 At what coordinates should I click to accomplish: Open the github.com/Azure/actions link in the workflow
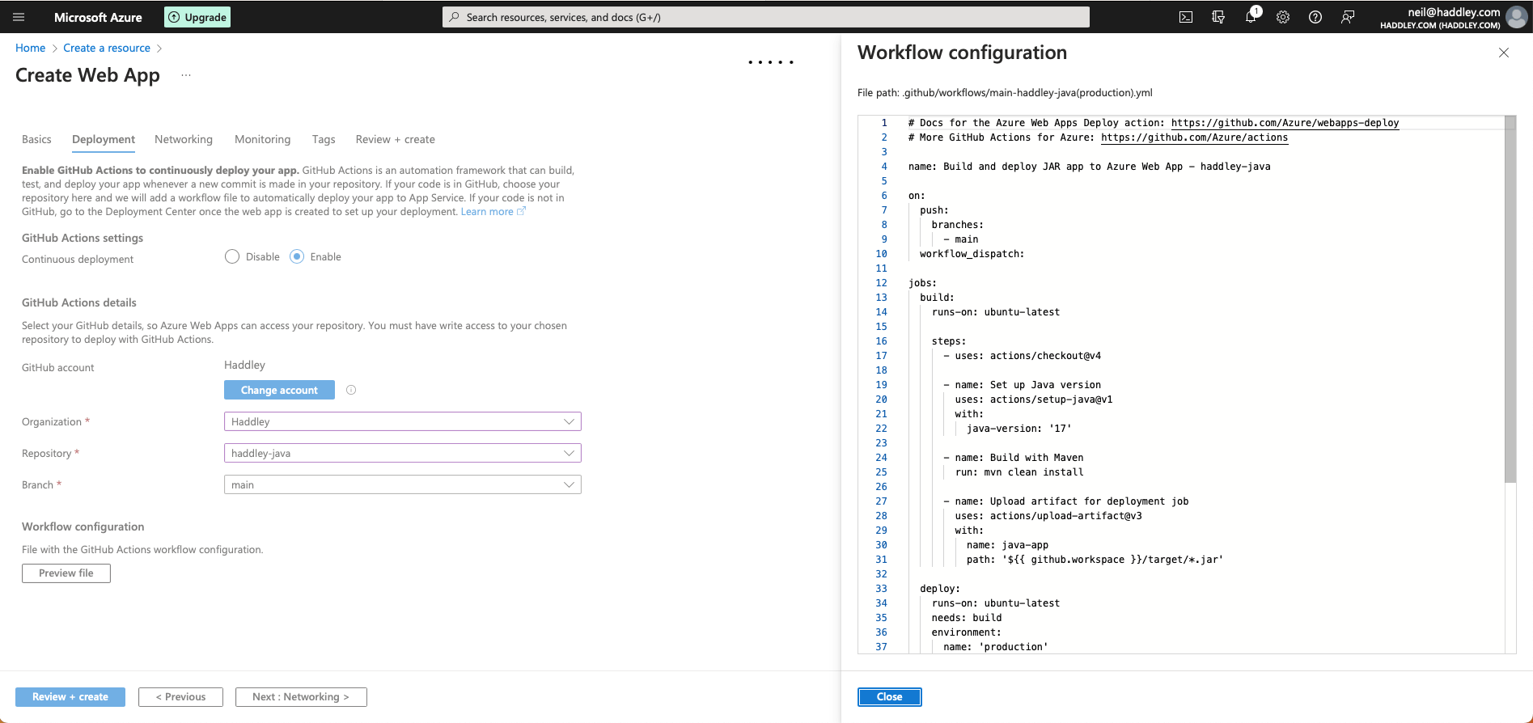point(1194,137)
